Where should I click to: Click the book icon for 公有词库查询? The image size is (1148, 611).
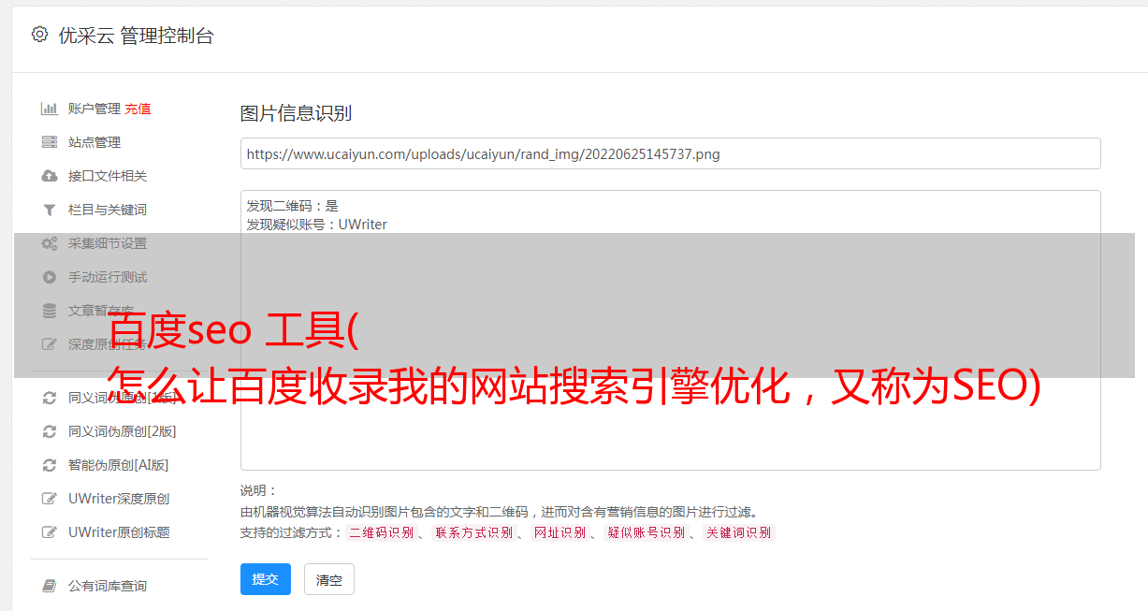tap(50, 586)
